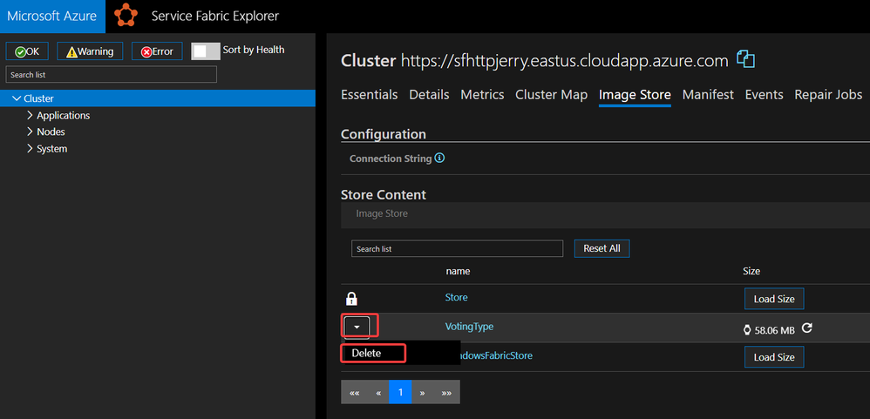870x419 pixels.
Task: Select page 1 in the pager
Action: click(400, 392)
